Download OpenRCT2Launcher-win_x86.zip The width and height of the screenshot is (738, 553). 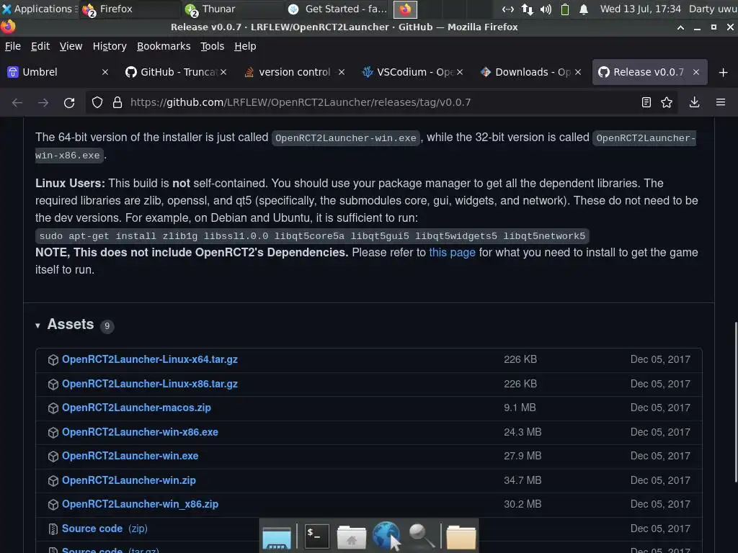[141, 504]
